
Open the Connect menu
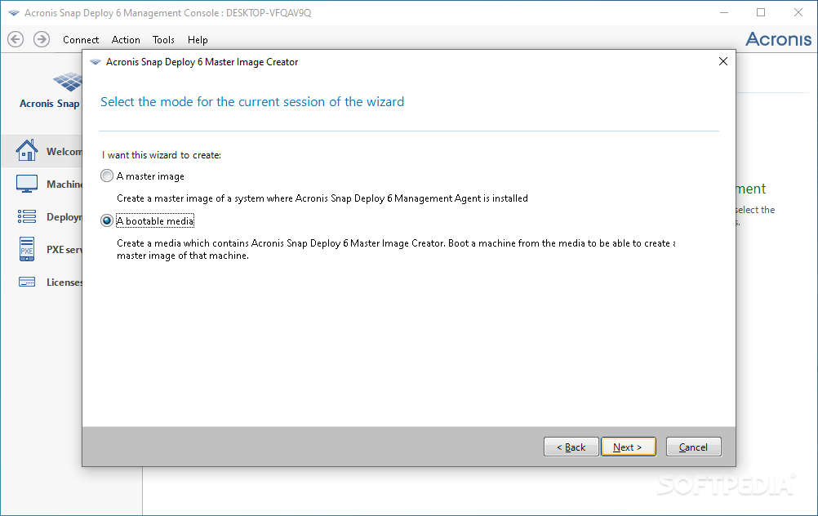(81, 40)
